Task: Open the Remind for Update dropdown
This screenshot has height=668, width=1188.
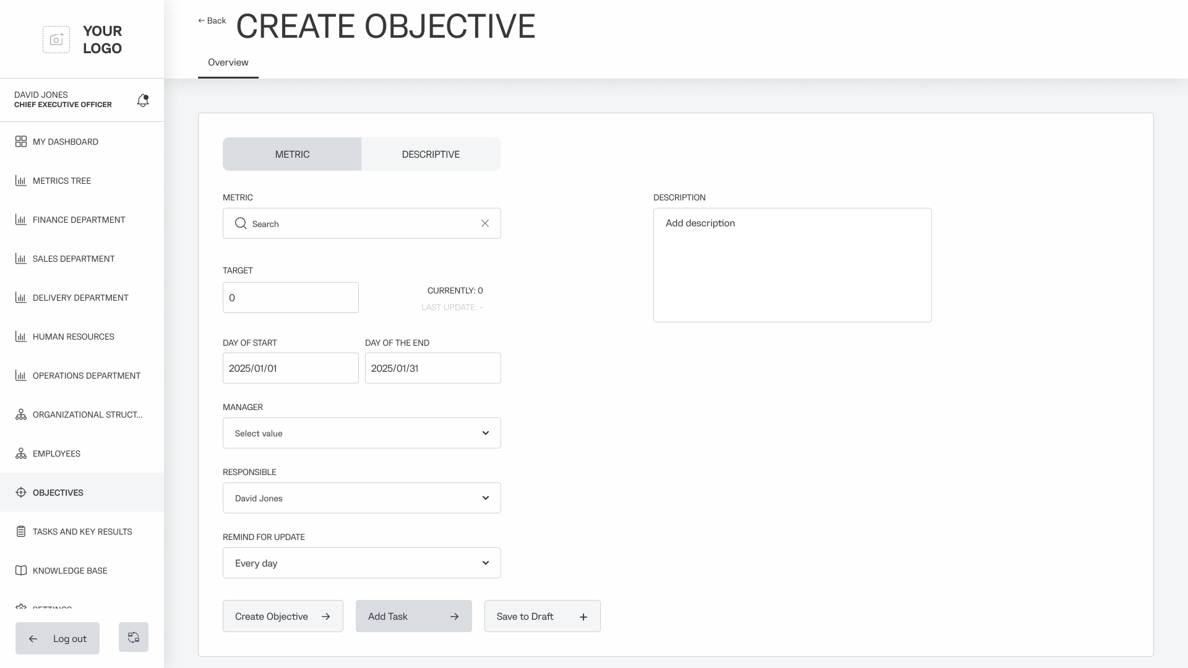Action: 362,563
